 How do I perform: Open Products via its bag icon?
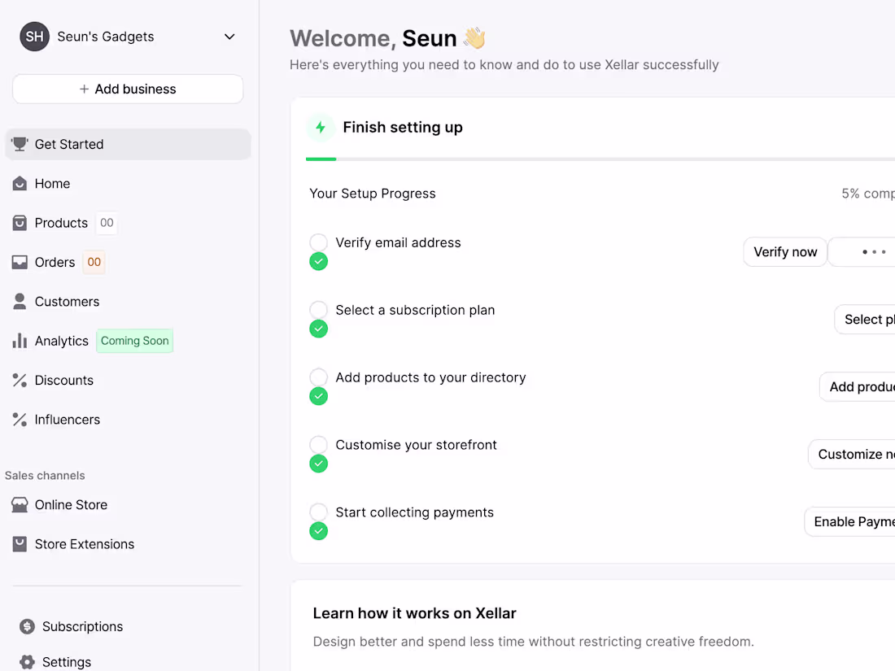point(20,223)
